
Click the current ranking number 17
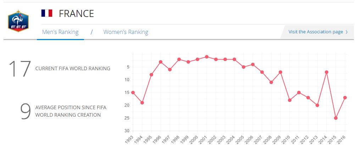20,69
